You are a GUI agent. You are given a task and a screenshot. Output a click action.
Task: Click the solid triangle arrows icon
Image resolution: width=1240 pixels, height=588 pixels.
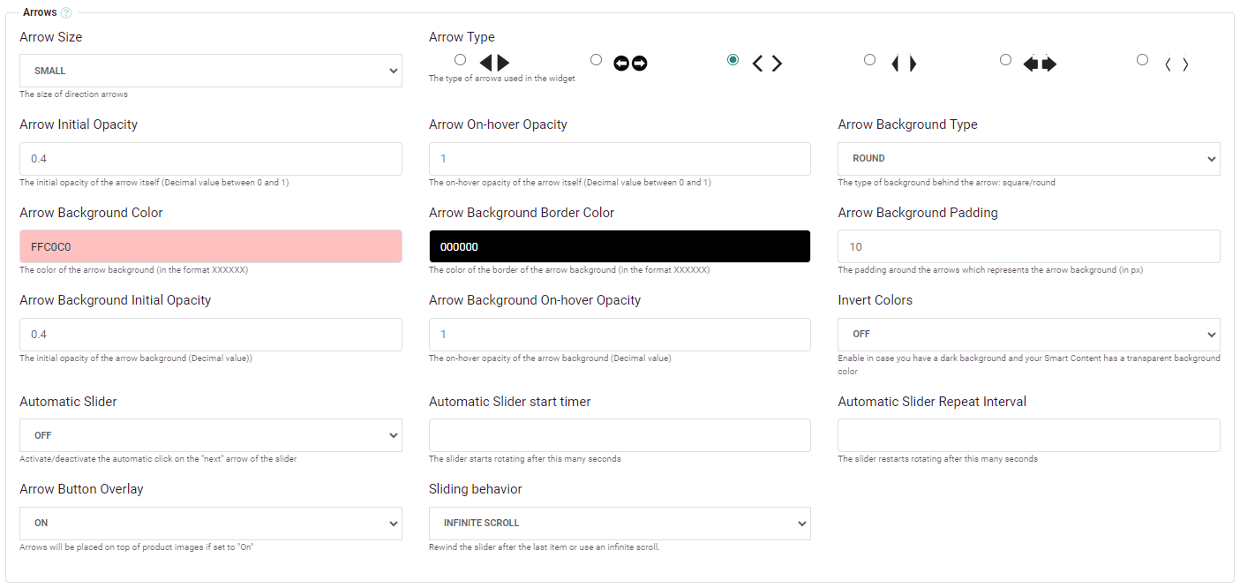pyautogui.click(x=494, y=63)
